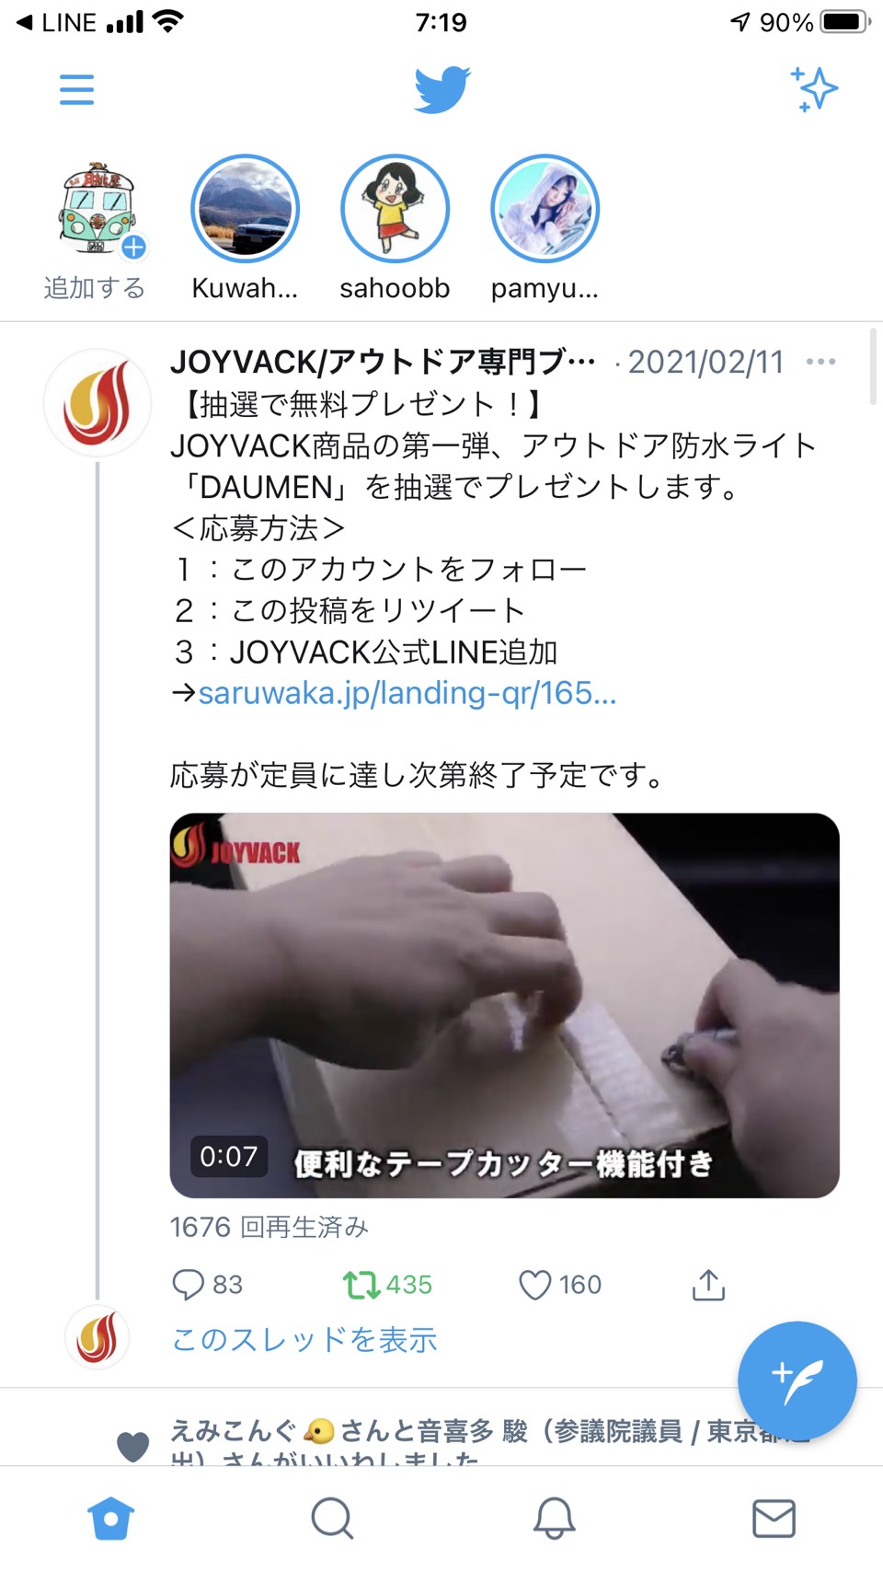Open the direct messages envelope tab
The width and height of the screenshot is (883, 1571).
point(774,1518)
